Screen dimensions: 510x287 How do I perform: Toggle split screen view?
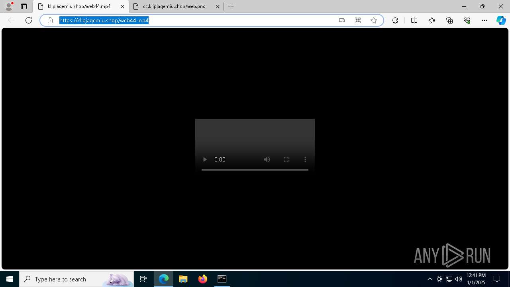click(x=414, y=20)
